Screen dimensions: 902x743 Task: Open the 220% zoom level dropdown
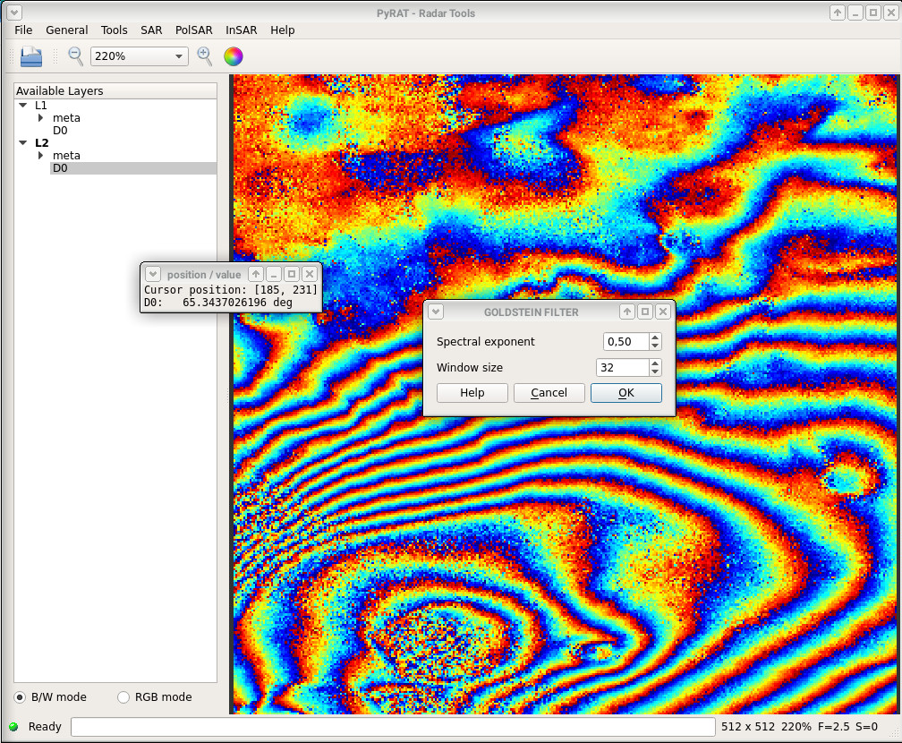[x=140, y=56]
